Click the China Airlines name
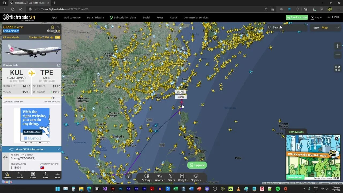Viewport: 343px width, 193px height. (x=11, y=31)
